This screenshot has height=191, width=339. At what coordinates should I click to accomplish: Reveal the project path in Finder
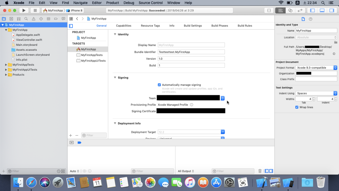(334, 54)
